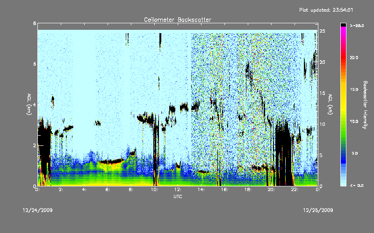Pick the red band of the colorbar
The height and width of the screenshot is (233, 374).
343,57
